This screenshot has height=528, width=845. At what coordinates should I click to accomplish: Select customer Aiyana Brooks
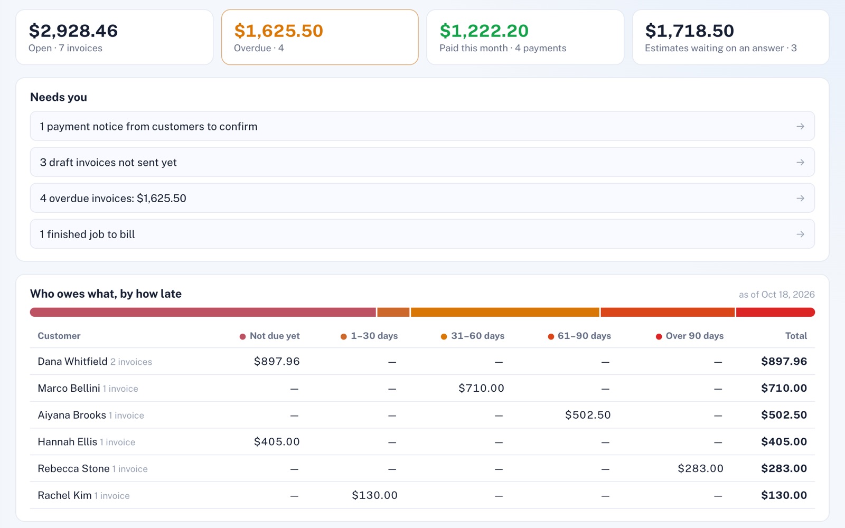[x=72, y=415]
